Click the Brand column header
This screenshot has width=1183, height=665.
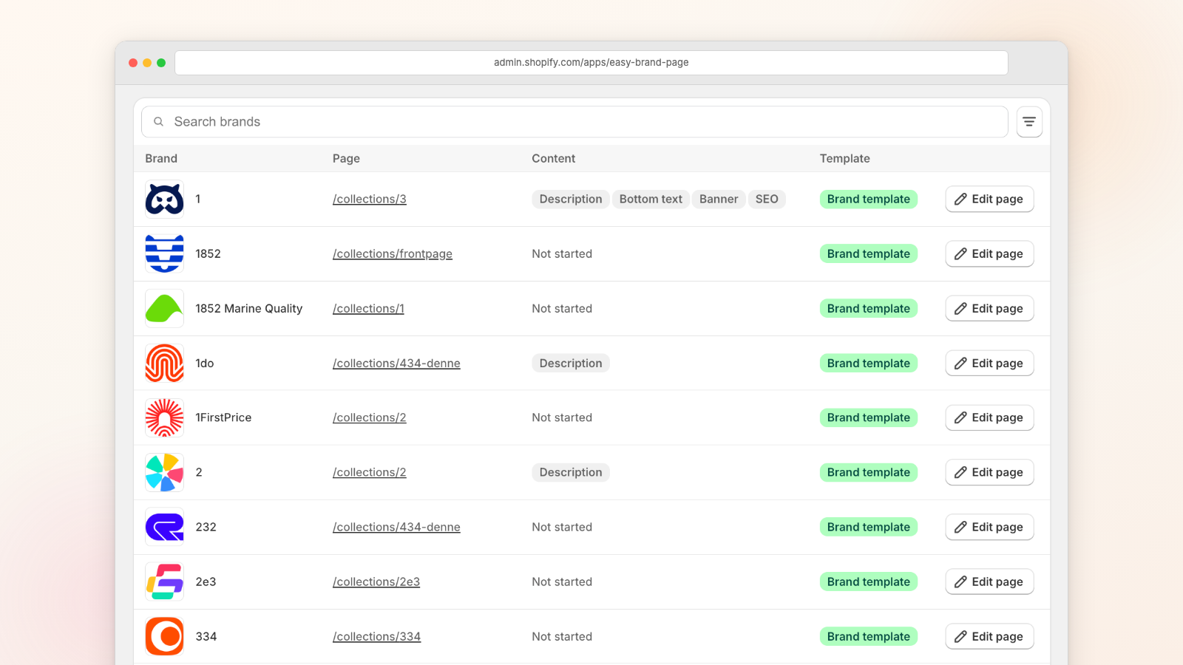click(x=161, y=159)
